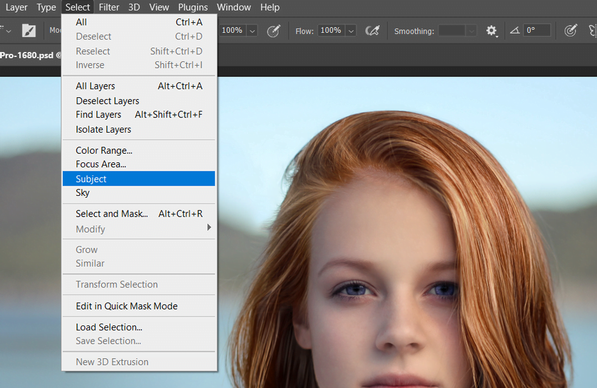The height and width of the screenshot is (388, 597).
Task: Toggle pressure controls size button
Action: tap(570, 30)
